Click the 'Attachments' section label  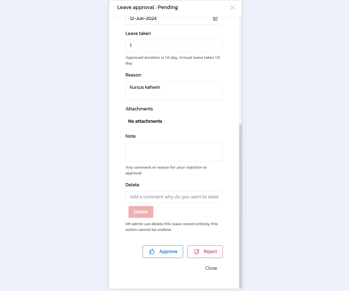click(x=139, y=109)
